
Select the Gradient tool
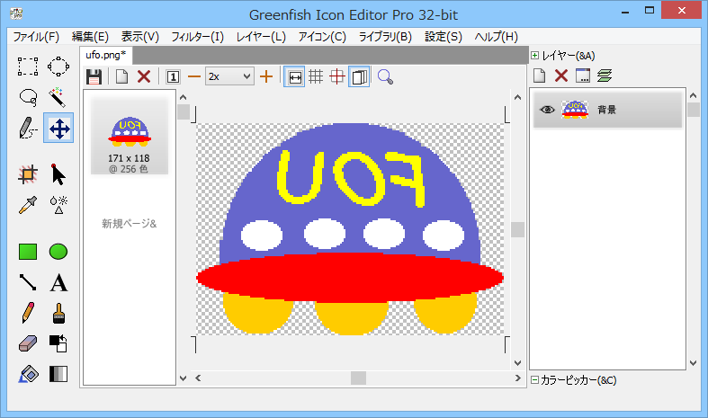(x=58, y=374)
